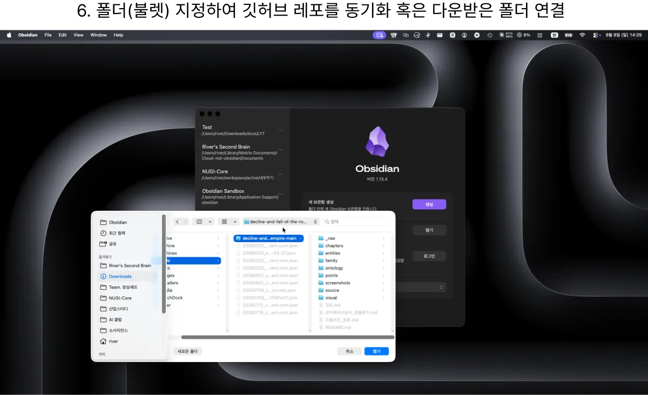Click the Wi-Fi status icon

[x=582, y=35]
